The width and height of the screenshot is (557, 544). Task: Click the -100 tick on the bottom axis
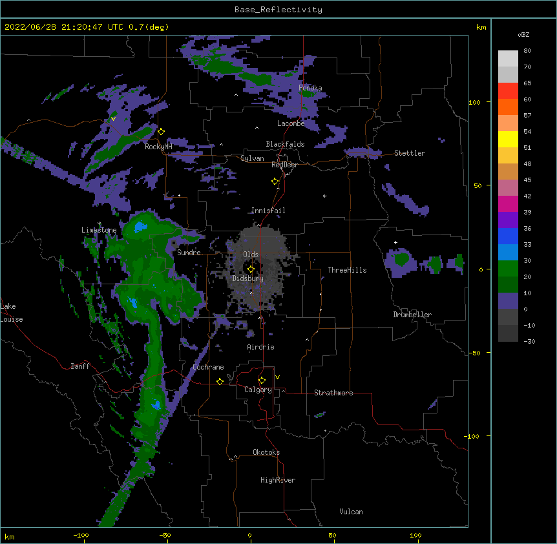[81, 535]
